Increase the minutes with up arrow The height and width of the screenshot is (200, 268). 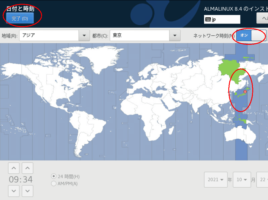[x=28, y=168]
